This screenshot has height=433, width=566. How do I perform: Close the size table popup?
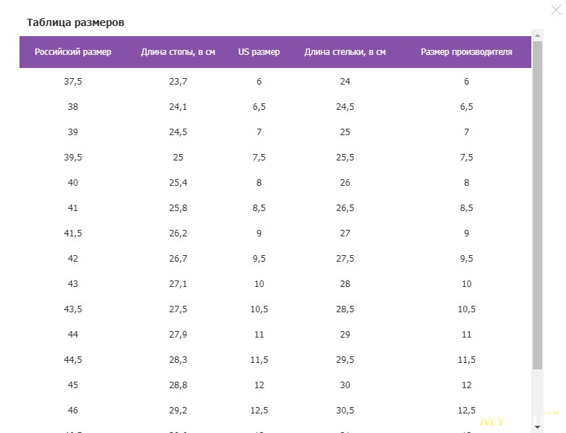(557, 9)
